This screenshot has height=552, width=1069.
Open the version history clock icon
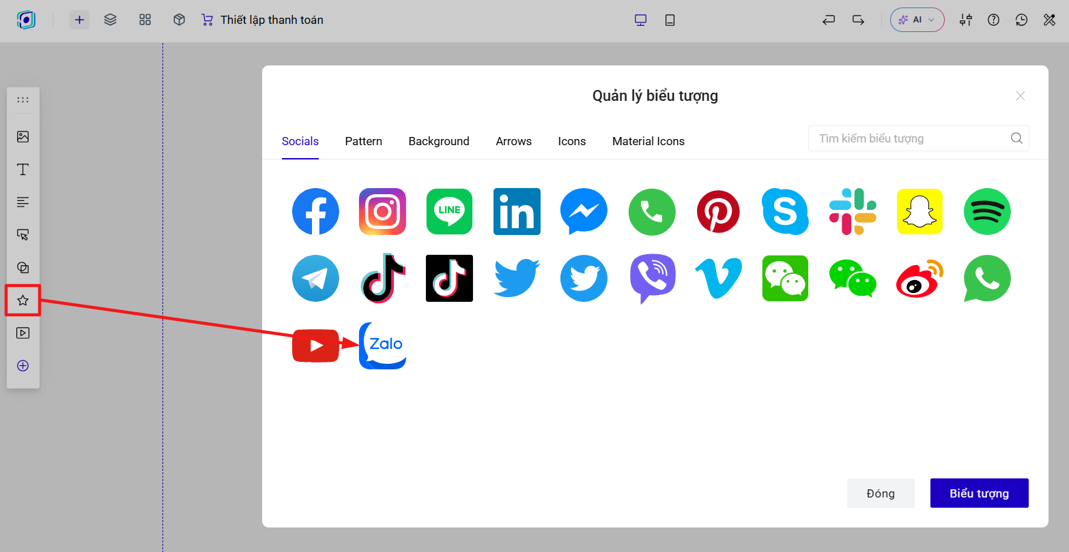[x=1022, y=20]
